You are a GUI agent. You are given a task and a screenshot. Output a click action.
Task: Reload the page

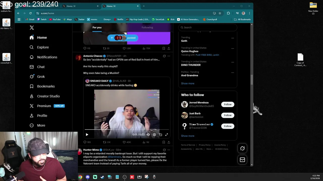pyautogui.click(x=30, y=13)
